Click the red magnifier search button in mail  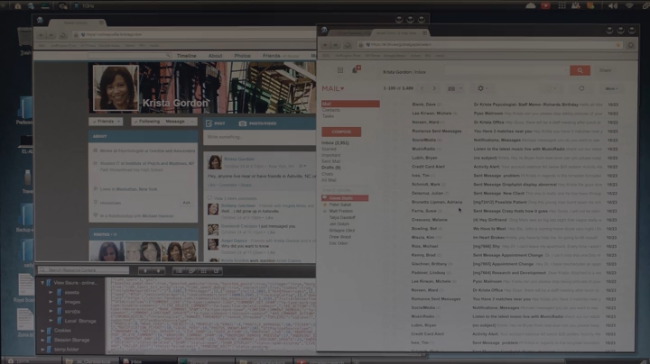[x=580, y=71]
